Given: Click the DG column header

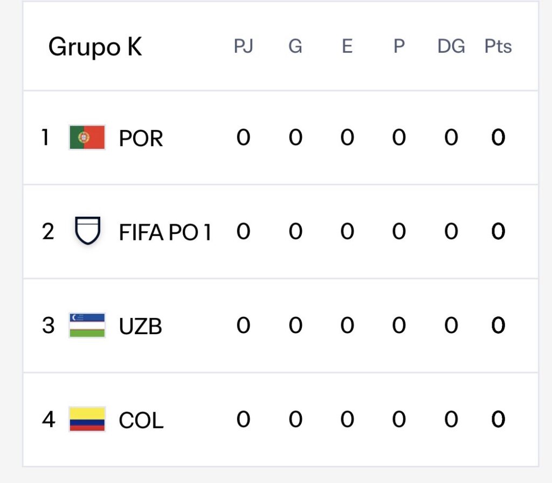Looking at the screenshot, I should 451,47.
